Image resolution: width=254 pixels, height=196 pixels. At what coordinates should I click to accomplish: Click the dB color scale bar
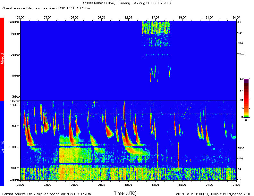coord(246,98)
